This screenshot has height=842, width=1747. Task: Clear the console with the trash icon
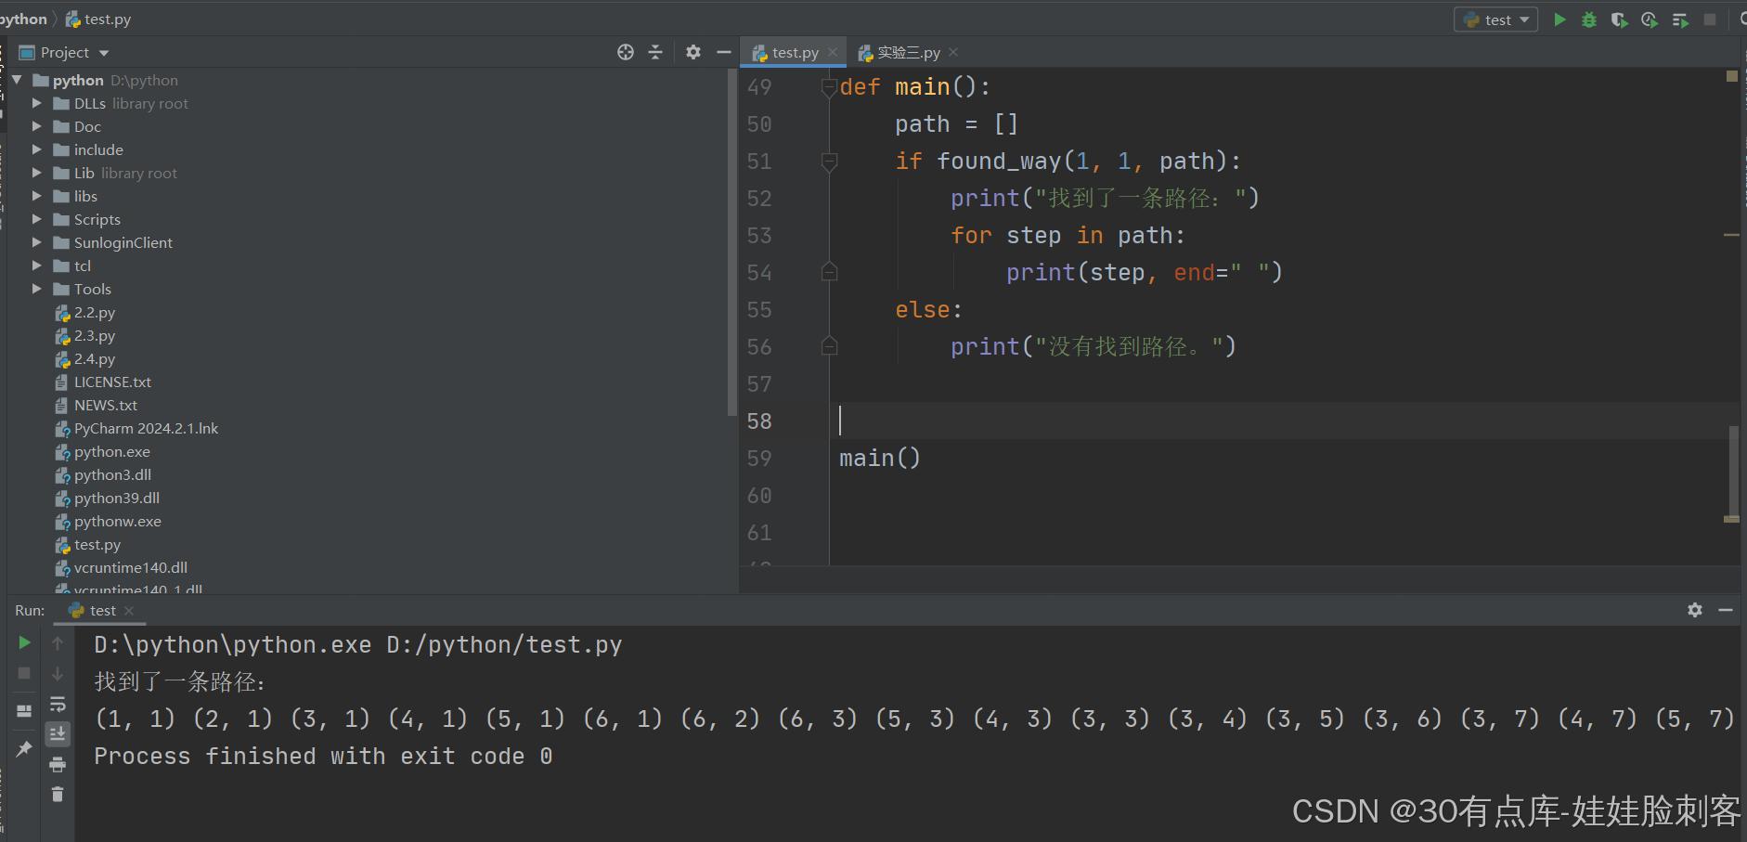point(58,795)
